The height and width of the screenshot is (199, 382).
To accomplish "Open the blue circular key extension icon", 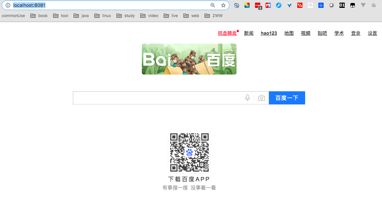I will [x=279, y=5].
